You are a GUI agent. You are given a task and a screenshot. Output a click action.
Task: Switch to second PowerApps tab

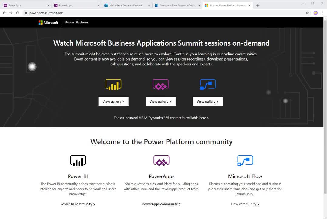pyautogui.click(x=76, y=6)
